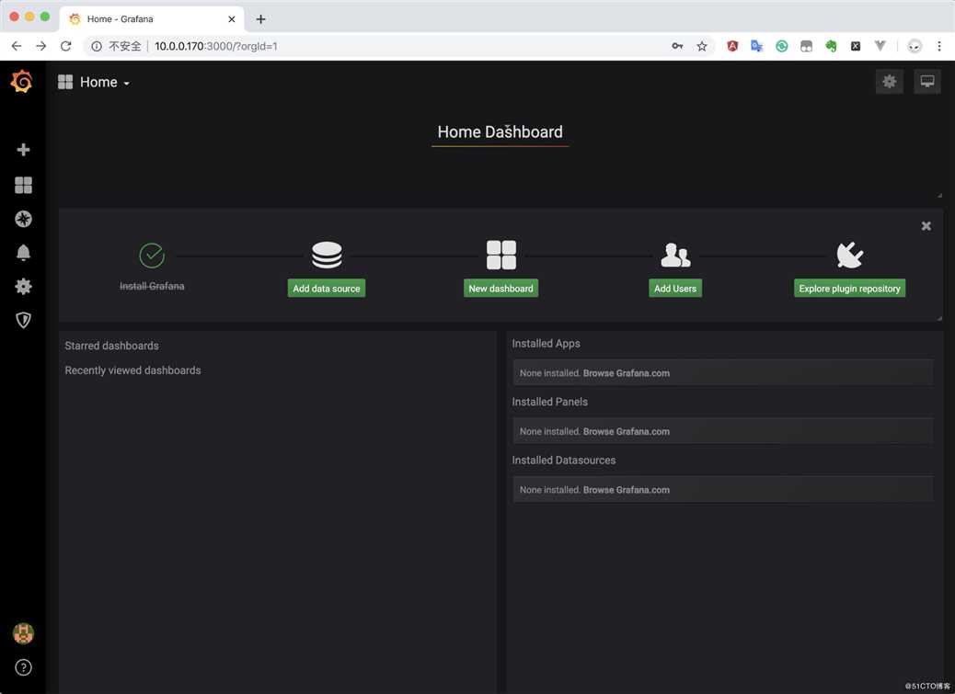The width and height of the screenshot is (955, 694).
Task: Click the Add data source button
Action: [x=327, y=289]
